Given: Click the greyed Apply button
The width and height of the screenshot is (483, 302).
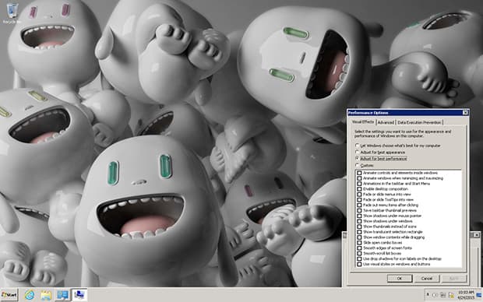Looking at the screenshot, I should click(454, 279).
